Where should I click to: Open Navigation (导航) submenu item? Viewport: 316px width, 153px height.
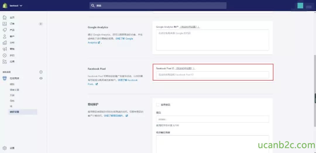point(12,101)
